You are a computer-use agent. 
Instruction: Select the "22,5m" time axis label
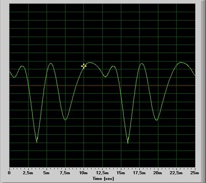coord(176,173)
